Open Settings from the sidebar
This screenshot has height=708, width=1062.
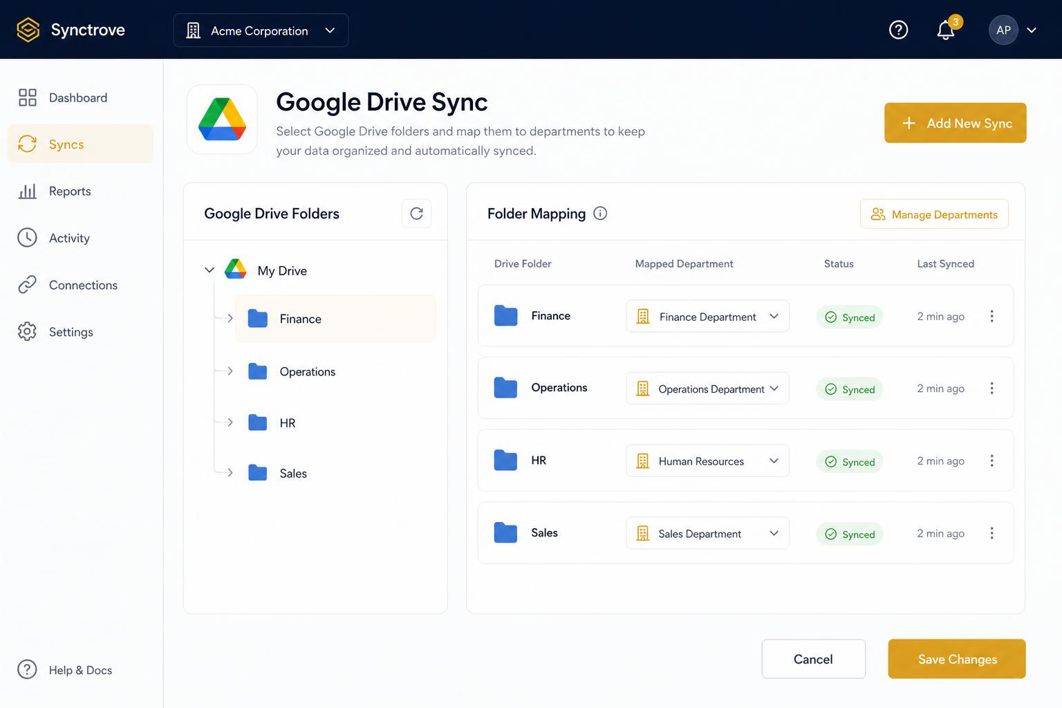click(x=80, y=332)
